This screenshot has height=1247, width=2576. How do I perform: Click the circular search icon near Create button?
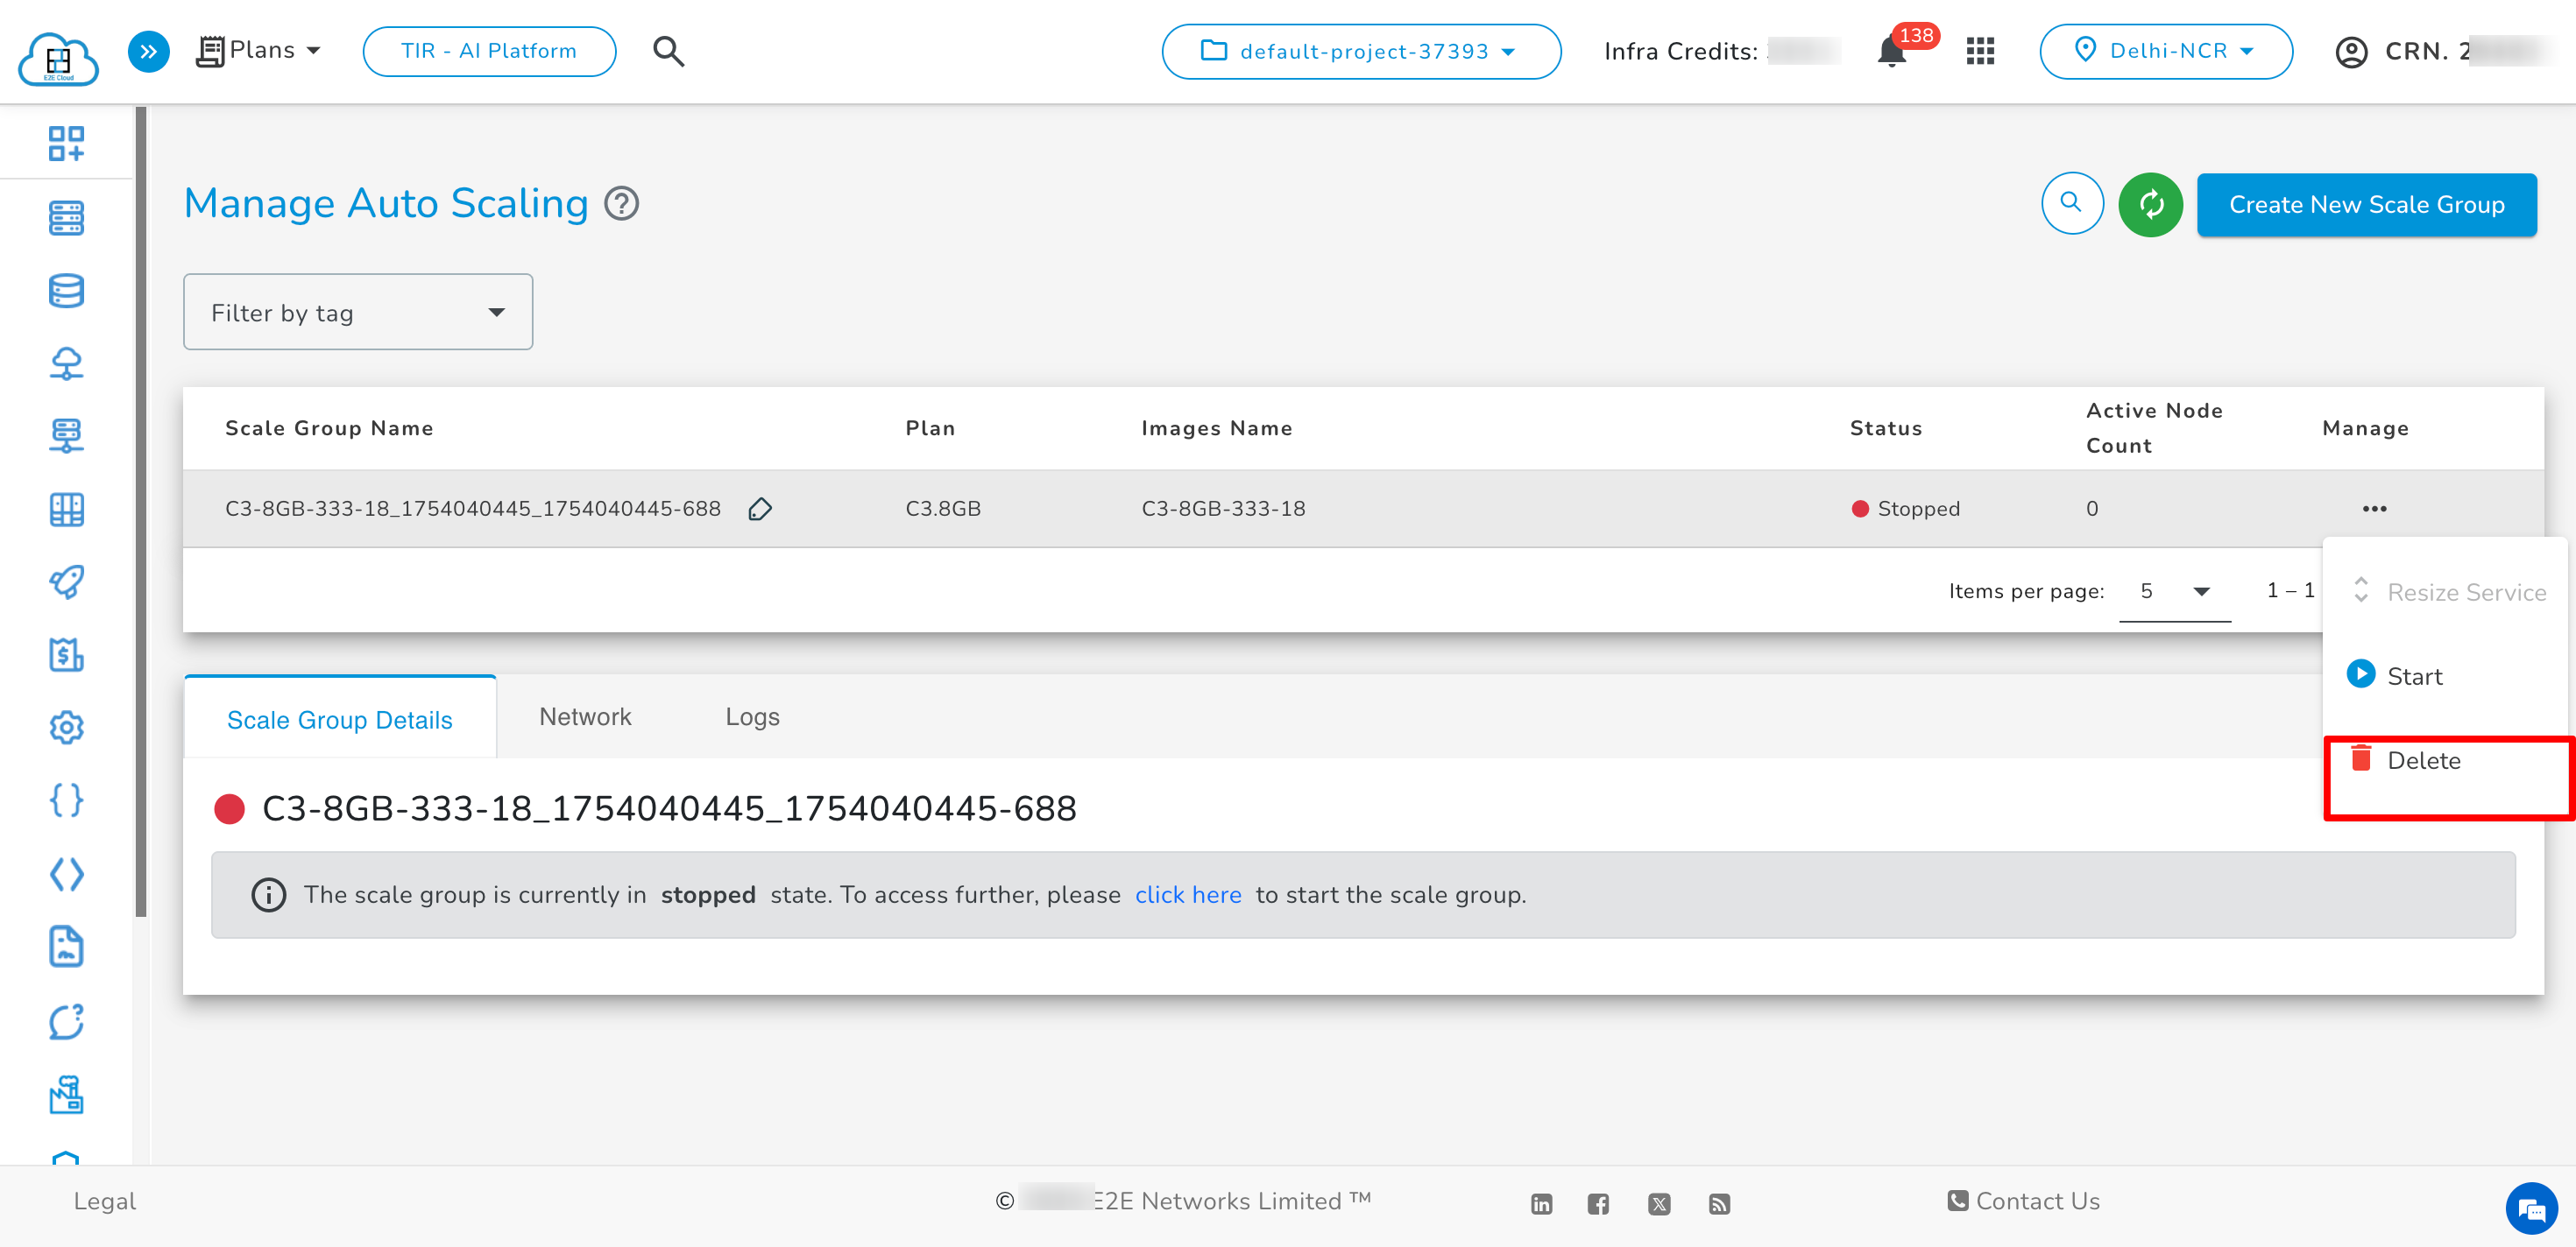point(2071,204)
